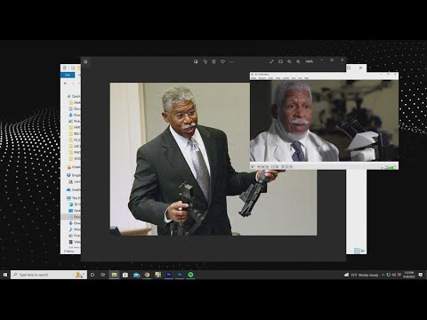Select OneDrive in the Explorer sidebar
This screenshot has height=320, width=427.
(74, 189)
